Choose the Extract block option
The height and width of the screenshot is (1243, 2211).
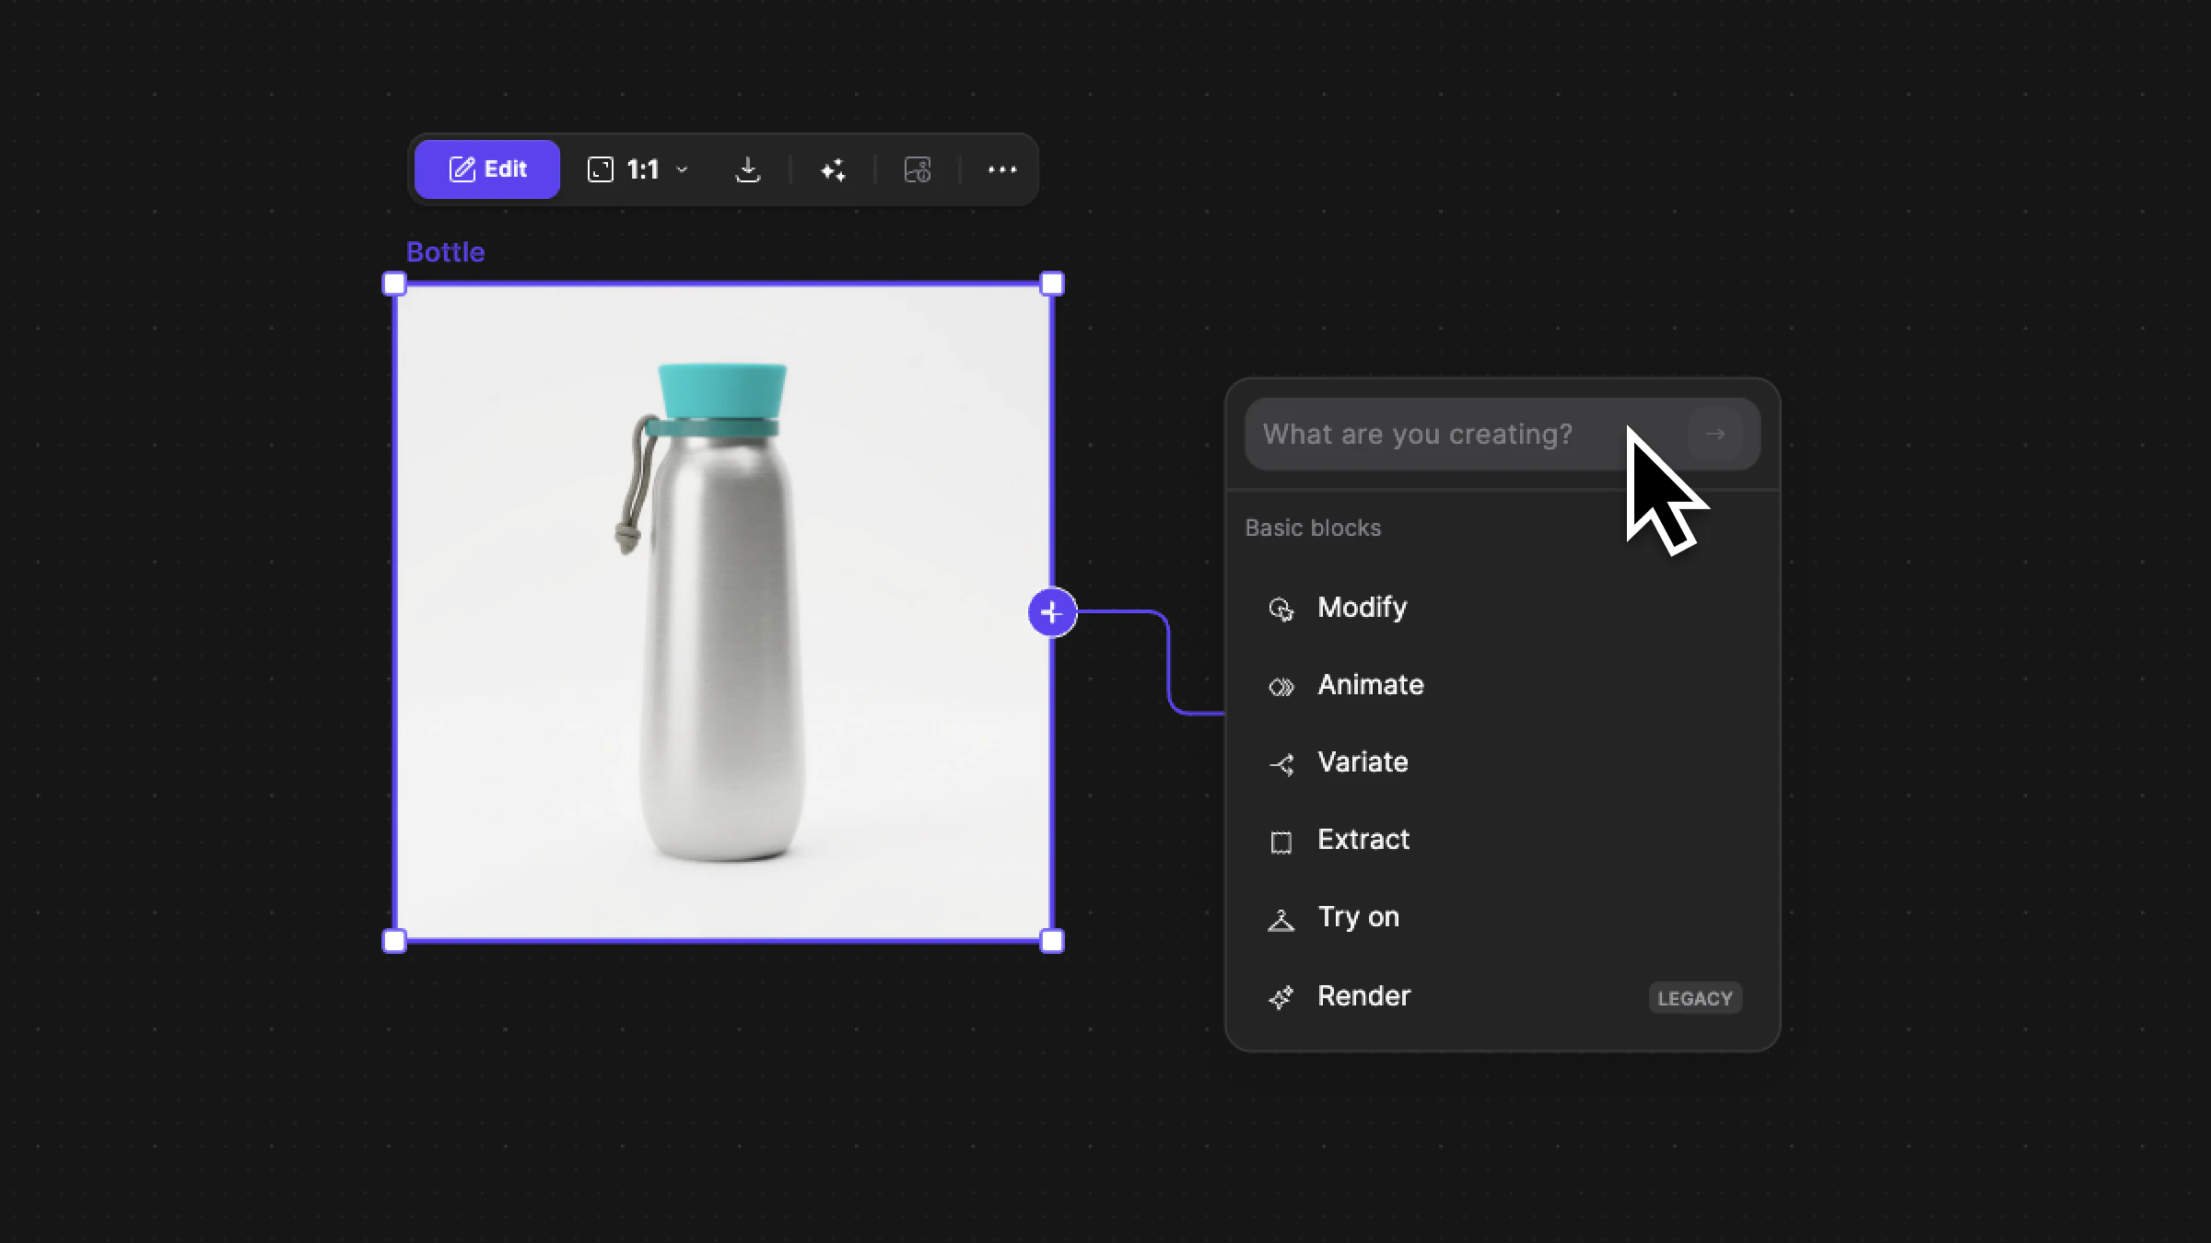(1363, 840)
